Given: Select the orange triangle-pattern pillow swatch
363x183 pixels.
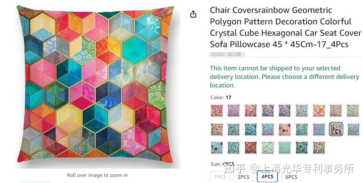Looking at the screenshot, I should pos(319,110).
